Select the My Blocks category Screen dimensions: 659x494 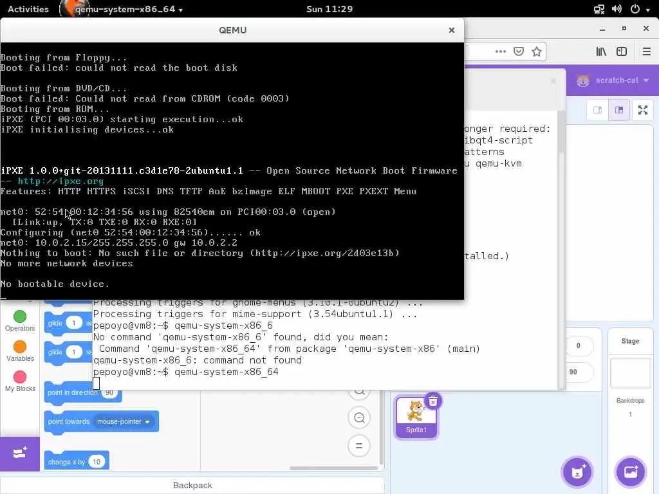tap(20, 381)
